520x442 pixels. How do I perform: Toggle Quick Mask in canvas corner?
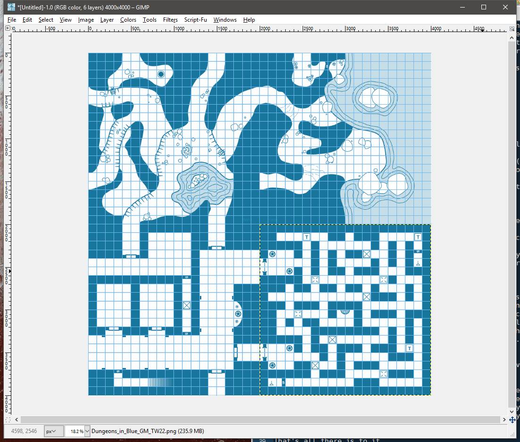tap(8, 419)
